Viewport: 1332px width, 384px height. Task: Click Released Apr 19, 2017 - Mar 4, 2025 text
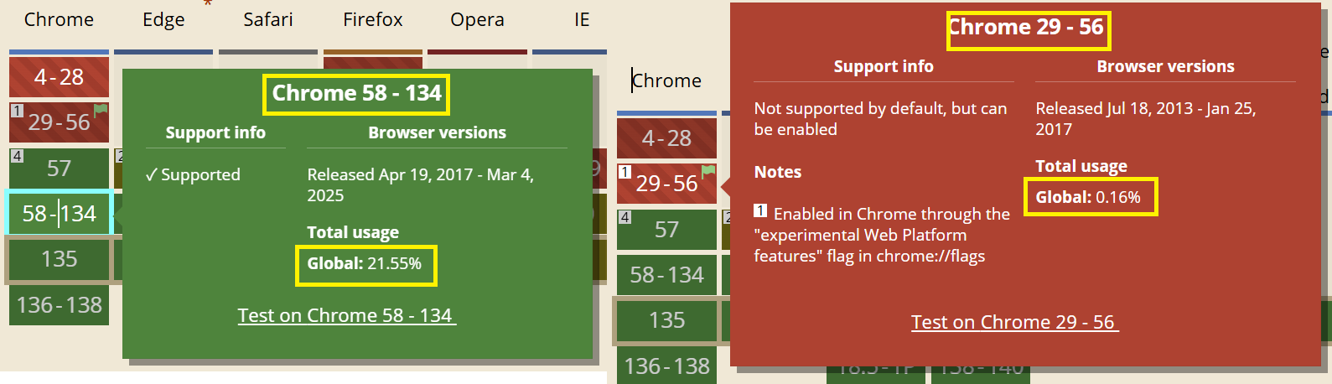[x=421, y=184]
